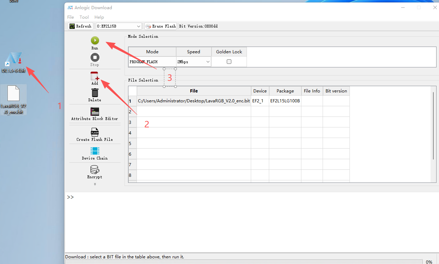This screenshot has width=439, height=264.
Task: Click the Delete trash icon
Action: [95, 92]
